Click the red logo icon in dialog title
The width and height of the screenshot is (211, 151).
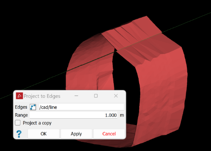(x=20, y=96)
